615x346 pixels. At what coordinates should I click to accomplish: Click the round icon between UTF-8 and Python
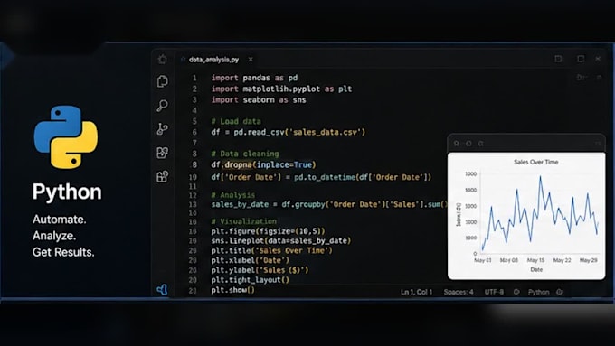(x=516, y=292)
